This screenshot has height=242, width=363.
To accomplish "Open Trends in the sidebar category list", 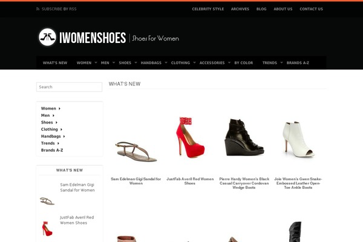I will coord(48,143).
